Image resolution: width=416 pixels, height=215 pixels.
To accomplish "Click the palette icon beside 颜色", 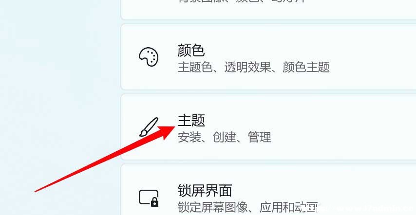I will point(149,57).
